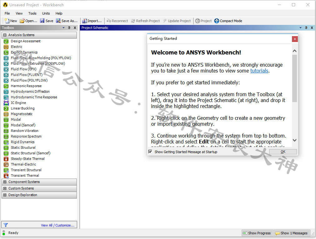
Task: Click Getting Started scroll up arrow
Action: [x=294, y=51]
